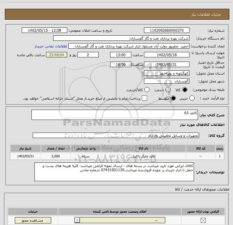This screenshot has width=233, height=225.
Task: Click the تعداد / مقدار column header
Action: coord(56,148)
